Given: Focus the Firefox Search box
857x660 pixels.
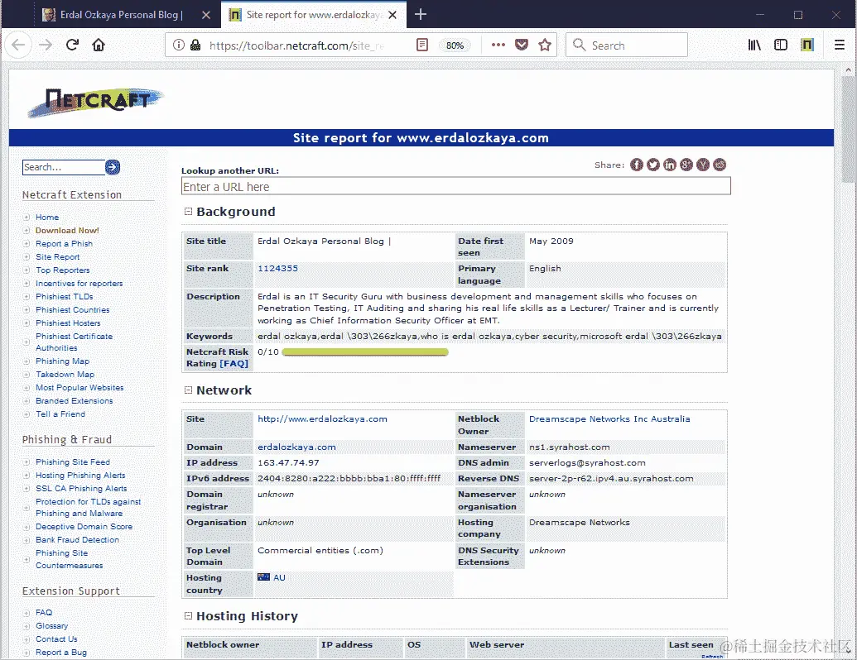Looking at the screenshot, I should 626,45.
